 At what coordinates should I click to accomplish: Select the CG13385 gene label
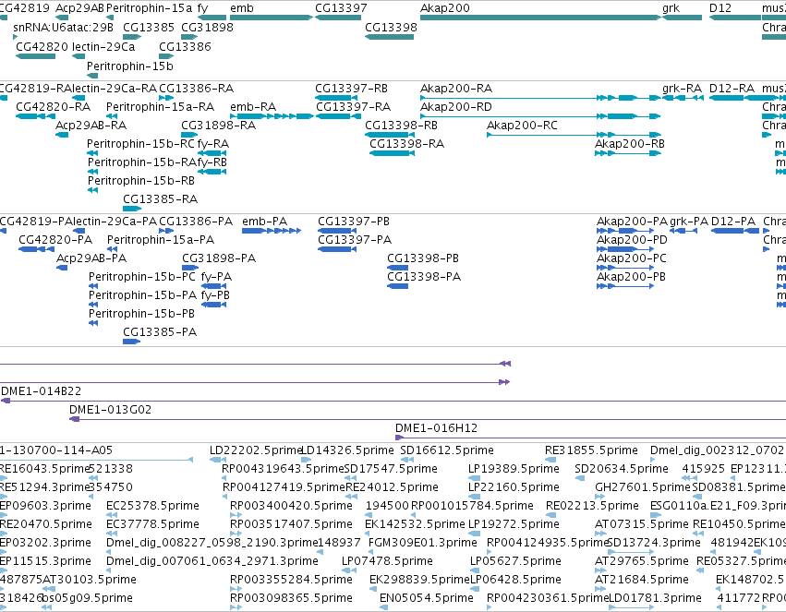pos(149,28)
